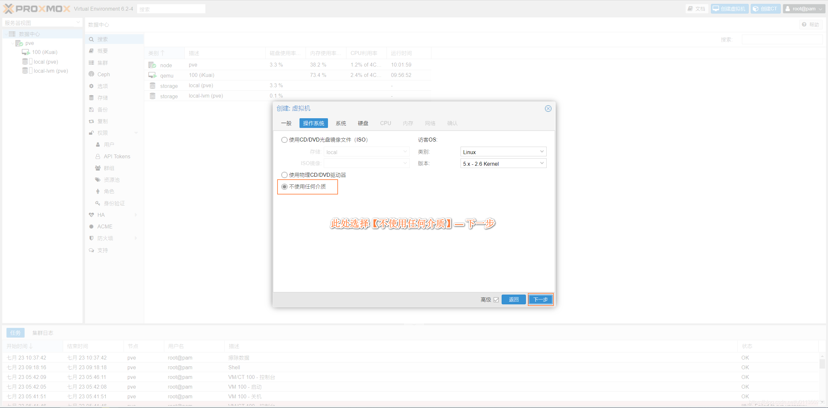Click the Ceph icon in sidebar

coord(92,74)
